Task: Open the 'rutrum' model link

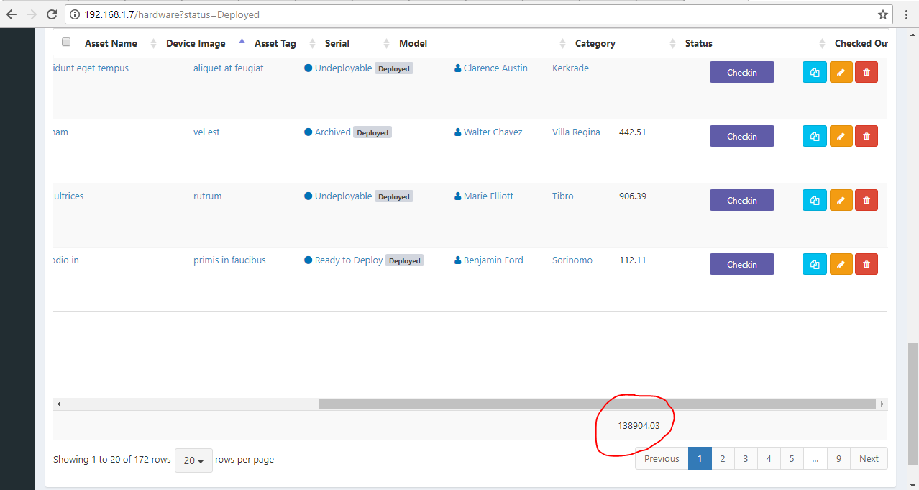Action: pos(208,196)
